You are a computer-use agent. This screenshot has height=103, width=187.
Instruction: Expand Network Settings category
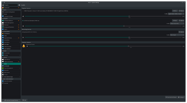tap(11, 55)
